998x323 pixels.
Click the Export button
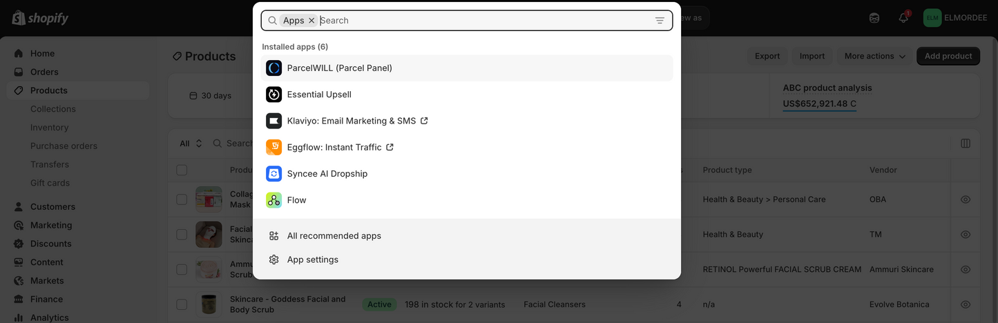(x=767, y=56)
